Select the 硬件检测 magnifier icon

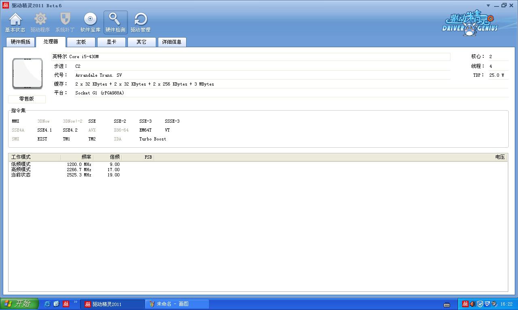pos(115,23)
